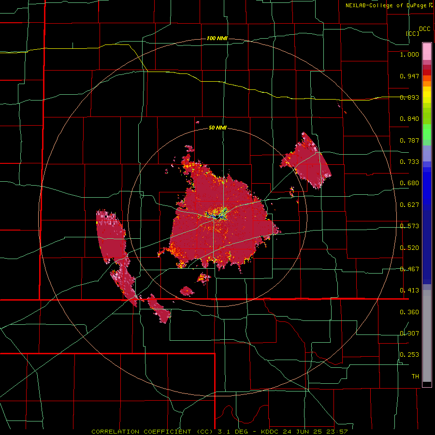
Task: Click the 0.680 color scale value
Action: (409, 183)
